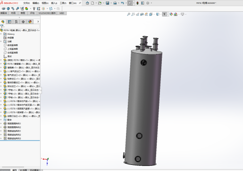Switch to PropertyManager tab icon
The image size is (243, 171).
9,22
